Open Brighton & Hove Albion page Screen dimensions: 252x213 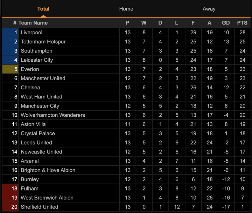(x=48, y=170)
